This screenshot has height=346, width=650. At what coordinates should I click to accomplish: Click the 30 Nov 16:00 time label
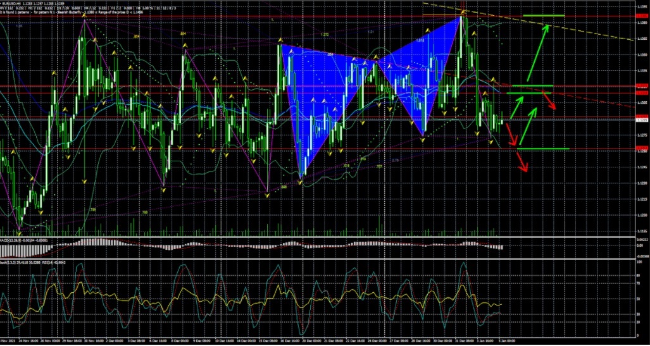[x=94, y=341]
